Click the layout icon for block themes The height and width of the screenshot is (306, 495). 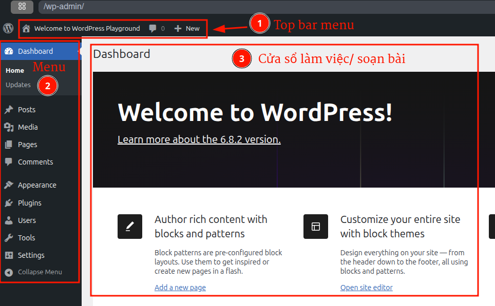coord(316,227)
